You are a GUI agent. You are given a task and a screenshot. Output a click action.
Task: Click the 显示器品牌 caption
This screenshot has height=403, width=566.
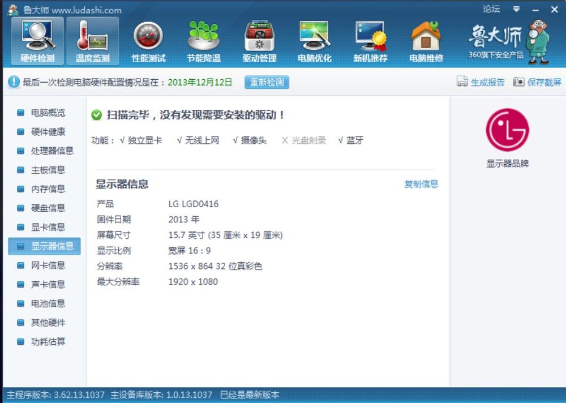click(x=507, y=164)
